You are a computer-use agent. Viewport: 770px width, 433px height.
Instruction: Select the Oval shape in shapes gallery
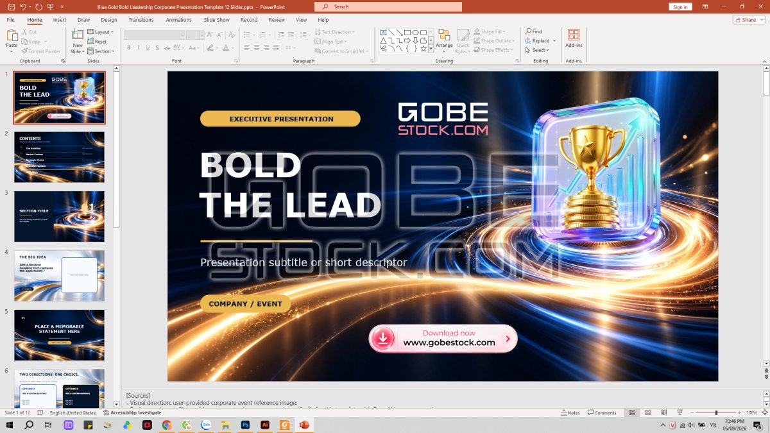click(x=415, y=32)
